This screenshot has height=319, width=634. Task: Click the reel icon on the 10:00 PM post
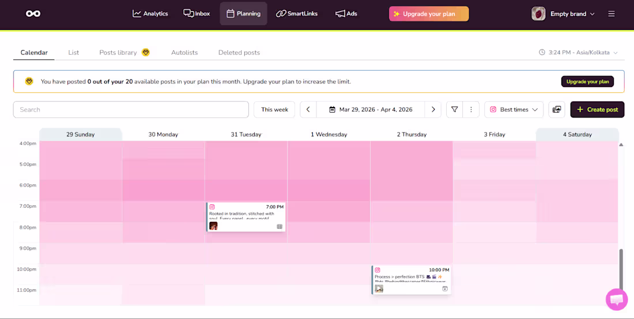[445, 288]
